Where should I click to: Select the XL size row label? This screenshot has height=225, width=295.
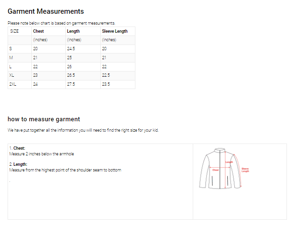[x=12, y=75]
